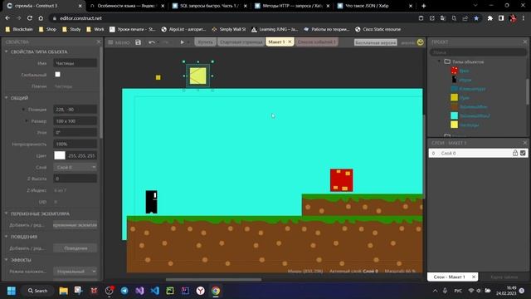This screenshot has height=299, width=531.
Task: Expand the Позиция property arrow
Action: pyautogui.click(x=23, y=110)
